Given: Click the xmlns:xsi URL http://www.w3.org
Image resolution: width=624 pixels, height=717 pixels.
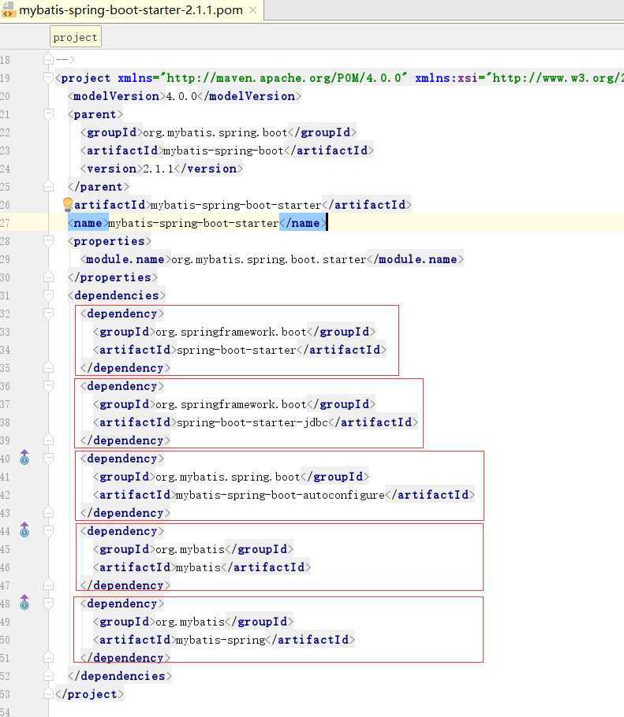Looking at the screenshot, I should coord(558,78).
